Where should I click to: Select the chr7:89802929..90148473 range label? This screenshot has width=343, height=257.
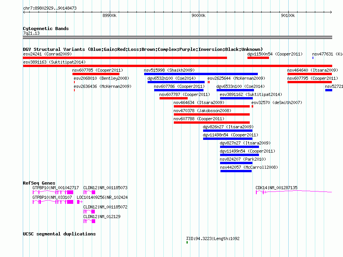pyautogui.click(x=50, y=8)
